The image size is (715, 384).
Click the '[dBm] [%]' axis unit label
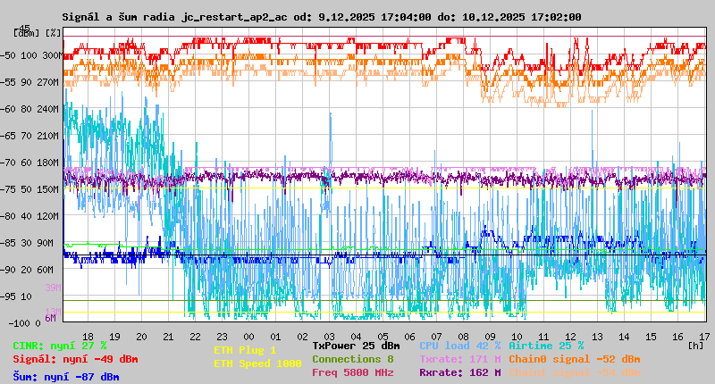pos(37,33)
